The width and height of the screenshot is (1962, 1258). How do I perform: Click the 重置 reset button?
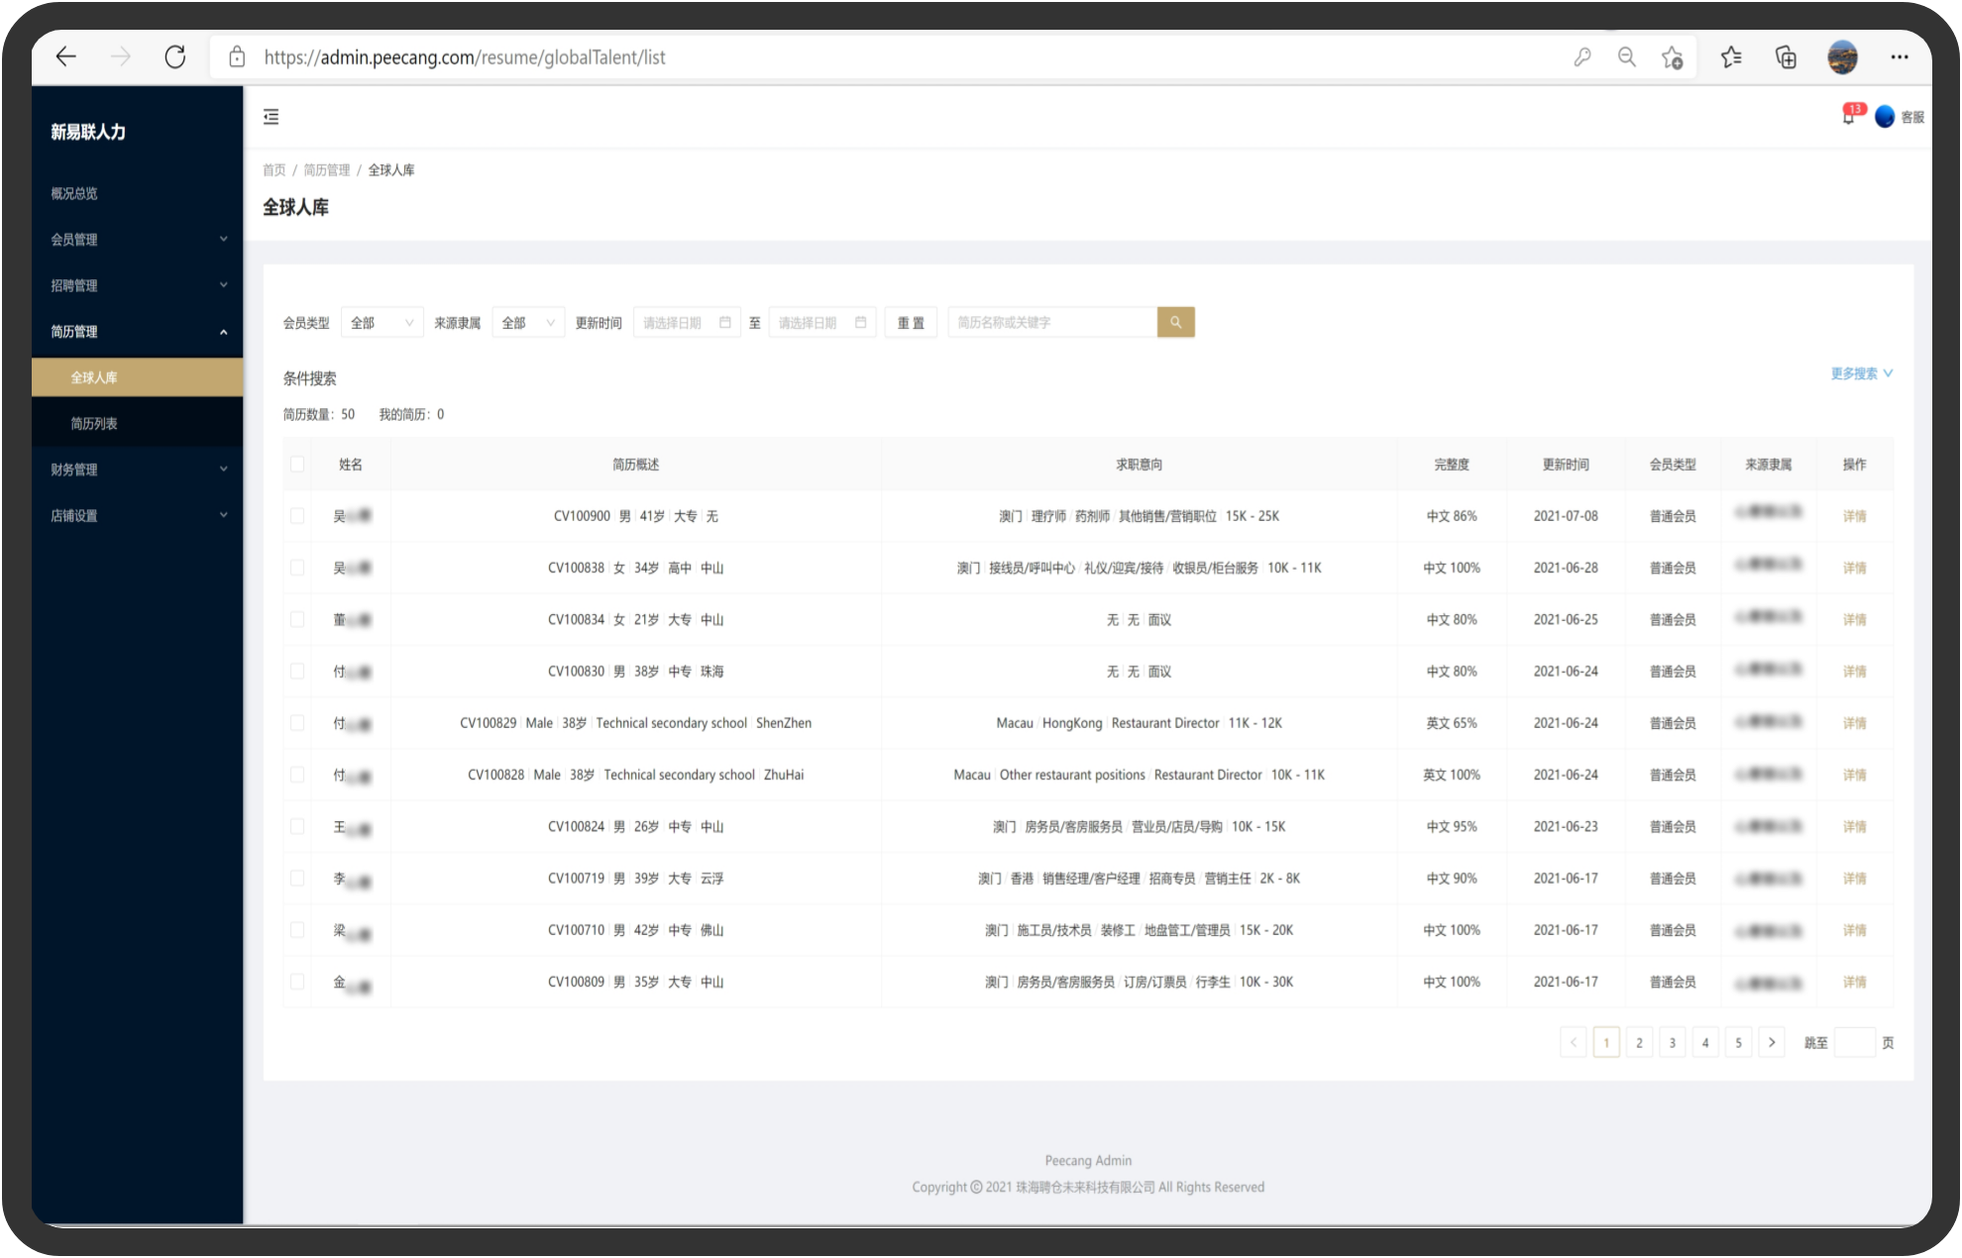click(x=910, y=323)
